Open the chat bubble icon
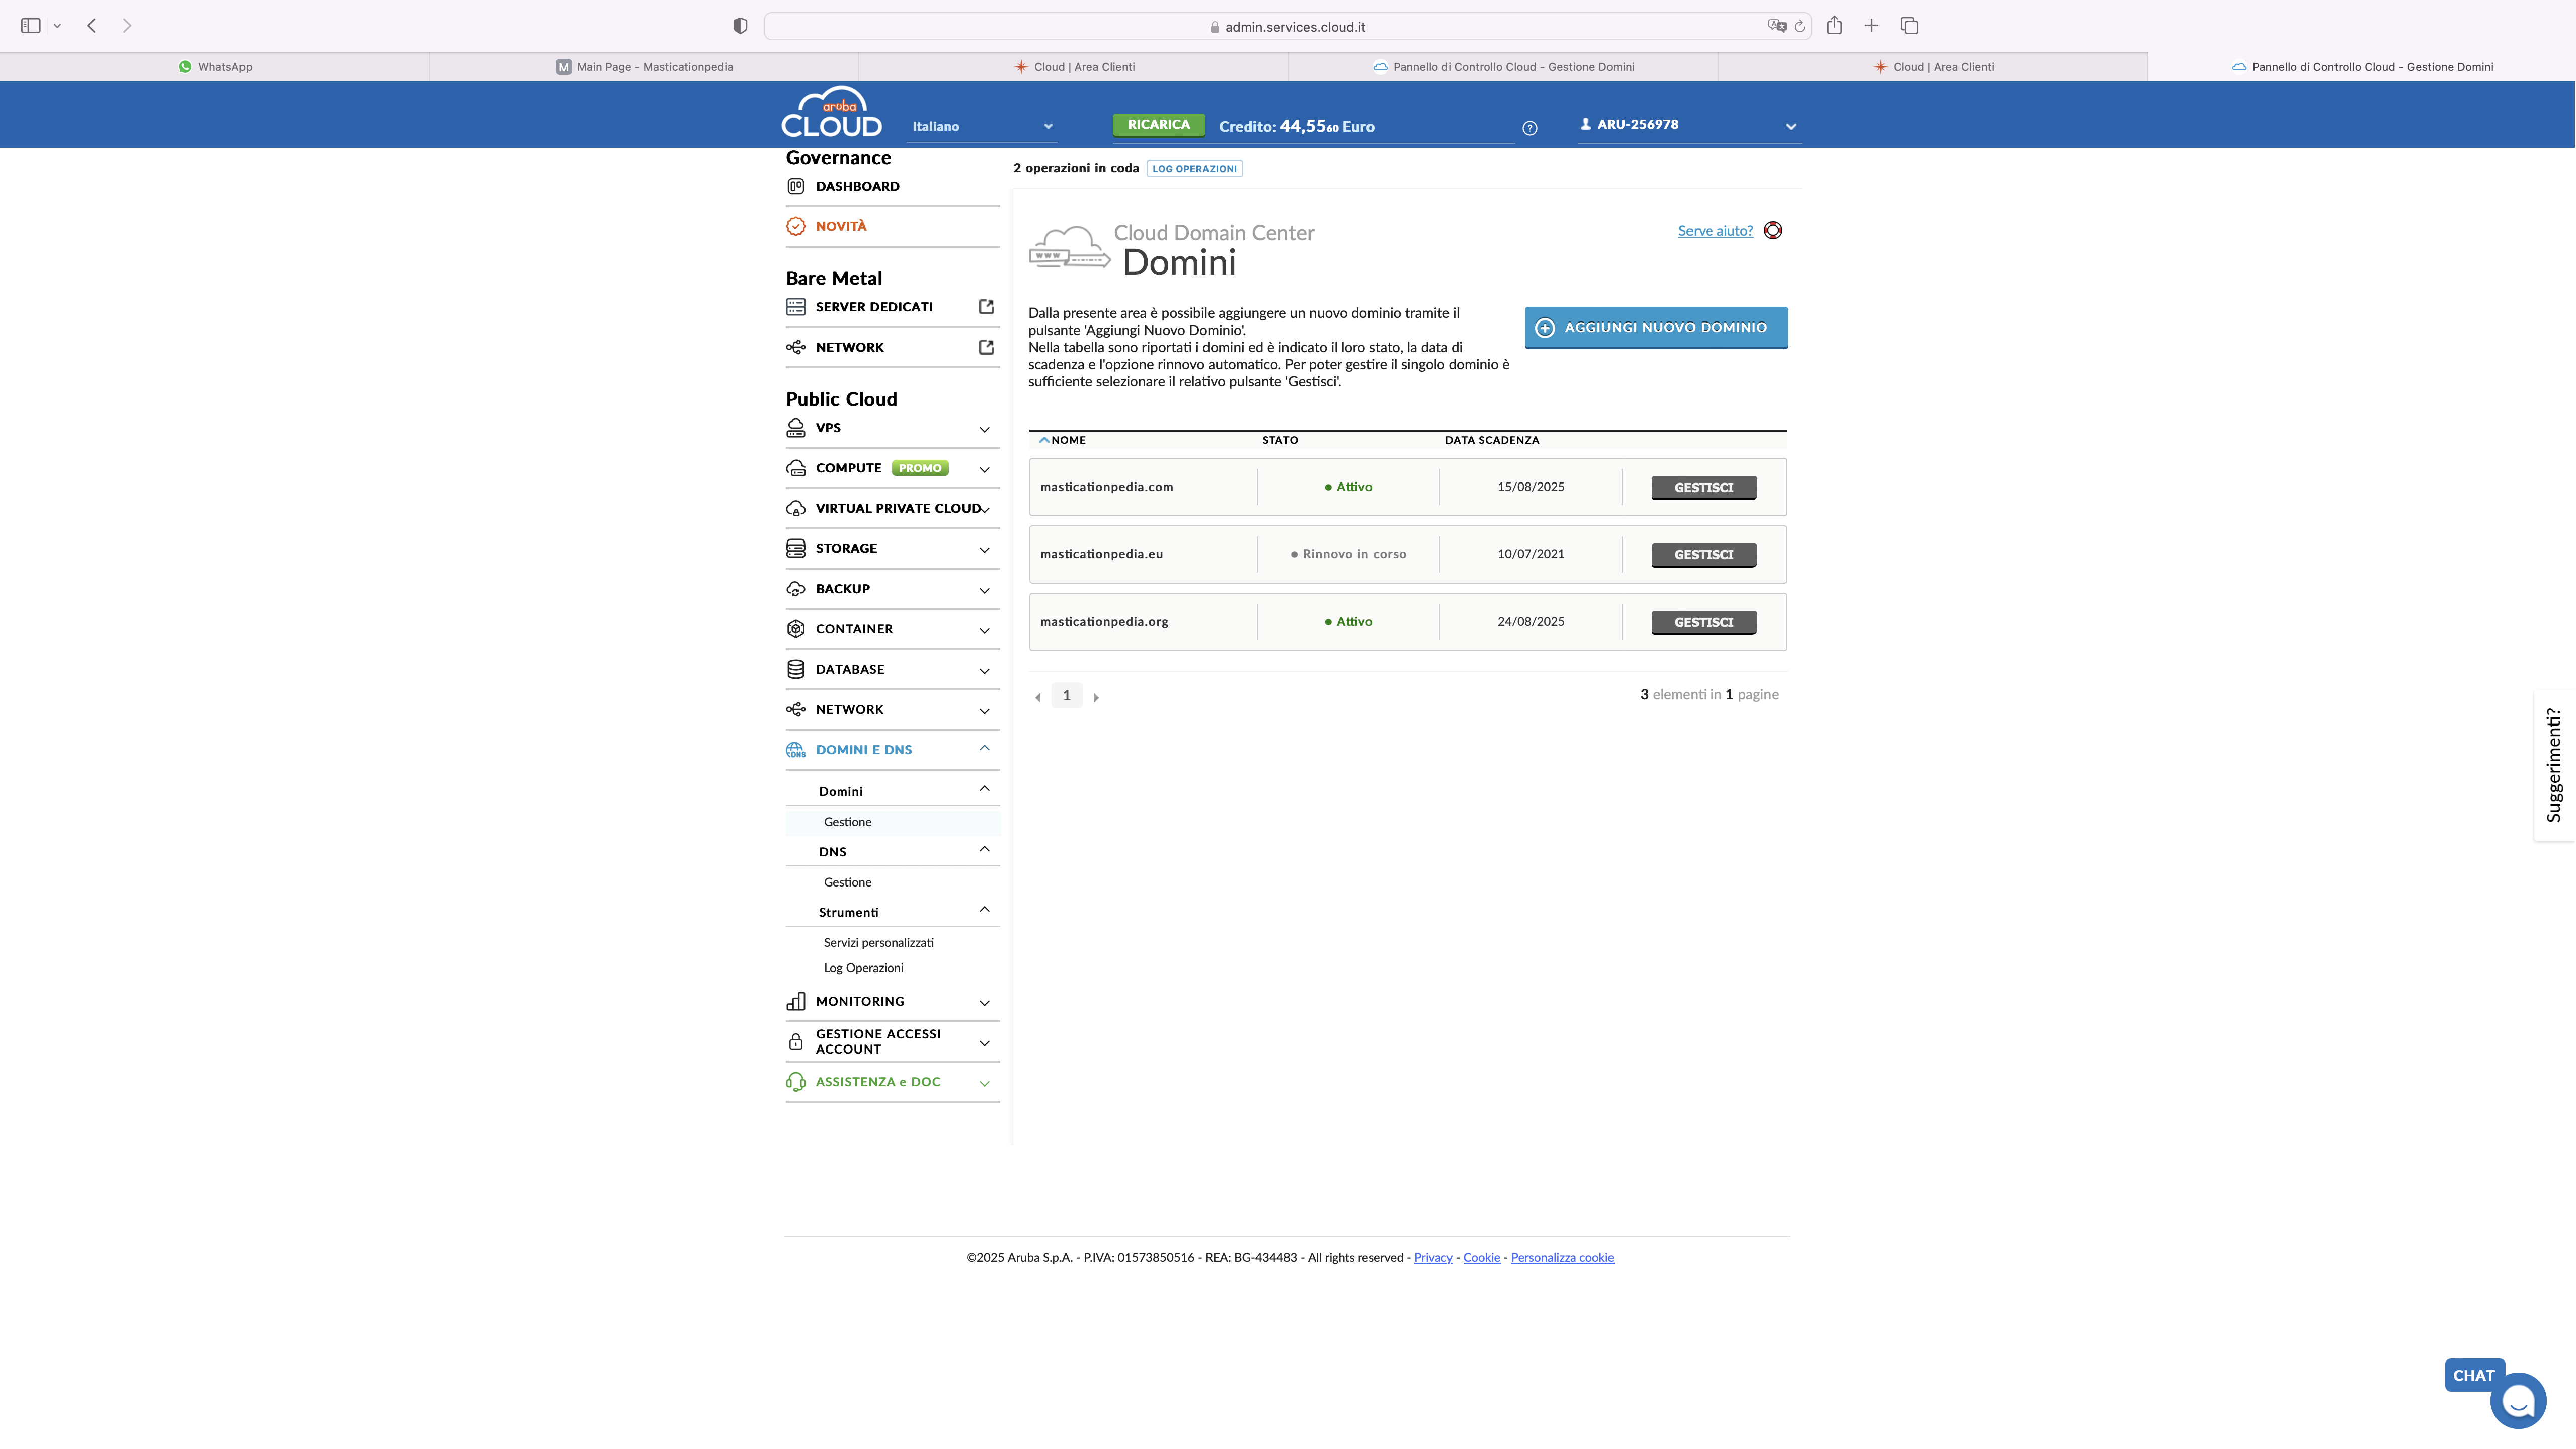The width and height of the screenshot is (2576, 1449). 2517,1401
